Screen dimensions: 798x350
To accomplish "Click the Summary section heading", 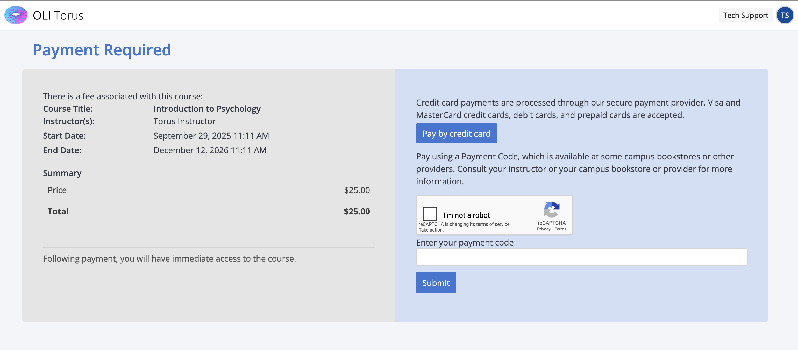I will (62, 173).
